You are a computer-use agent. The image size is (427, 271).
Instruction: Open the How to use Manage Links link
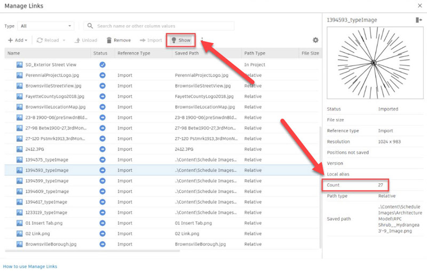point(30,266)
